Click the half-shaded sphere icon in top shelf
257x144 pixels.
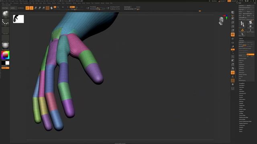[51, 8]
